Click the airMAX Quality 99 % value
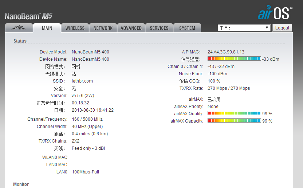This screenshot has width=303, height=188. [267, 114]
